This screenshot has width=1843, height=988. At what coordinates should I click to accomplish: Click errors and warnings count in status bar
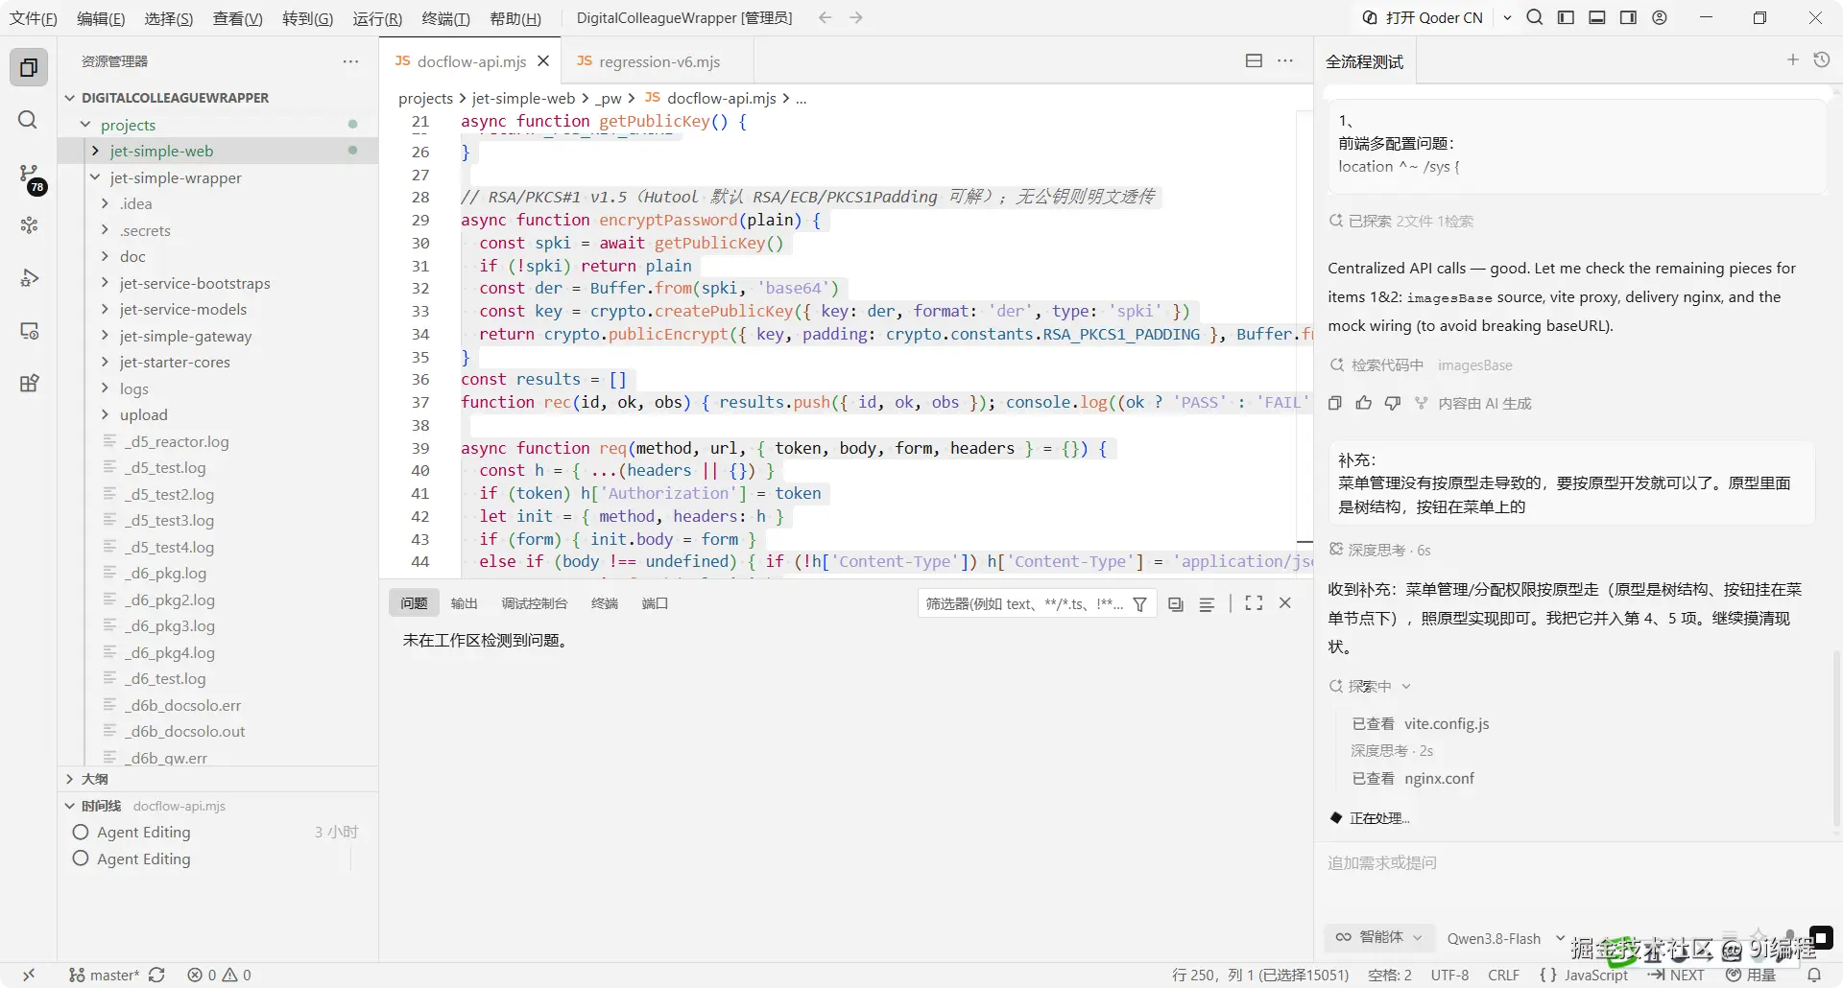click(x=219, y=975)
